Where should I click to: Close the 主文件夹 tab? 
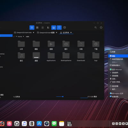pyautogui.click(x=71, y=33)
